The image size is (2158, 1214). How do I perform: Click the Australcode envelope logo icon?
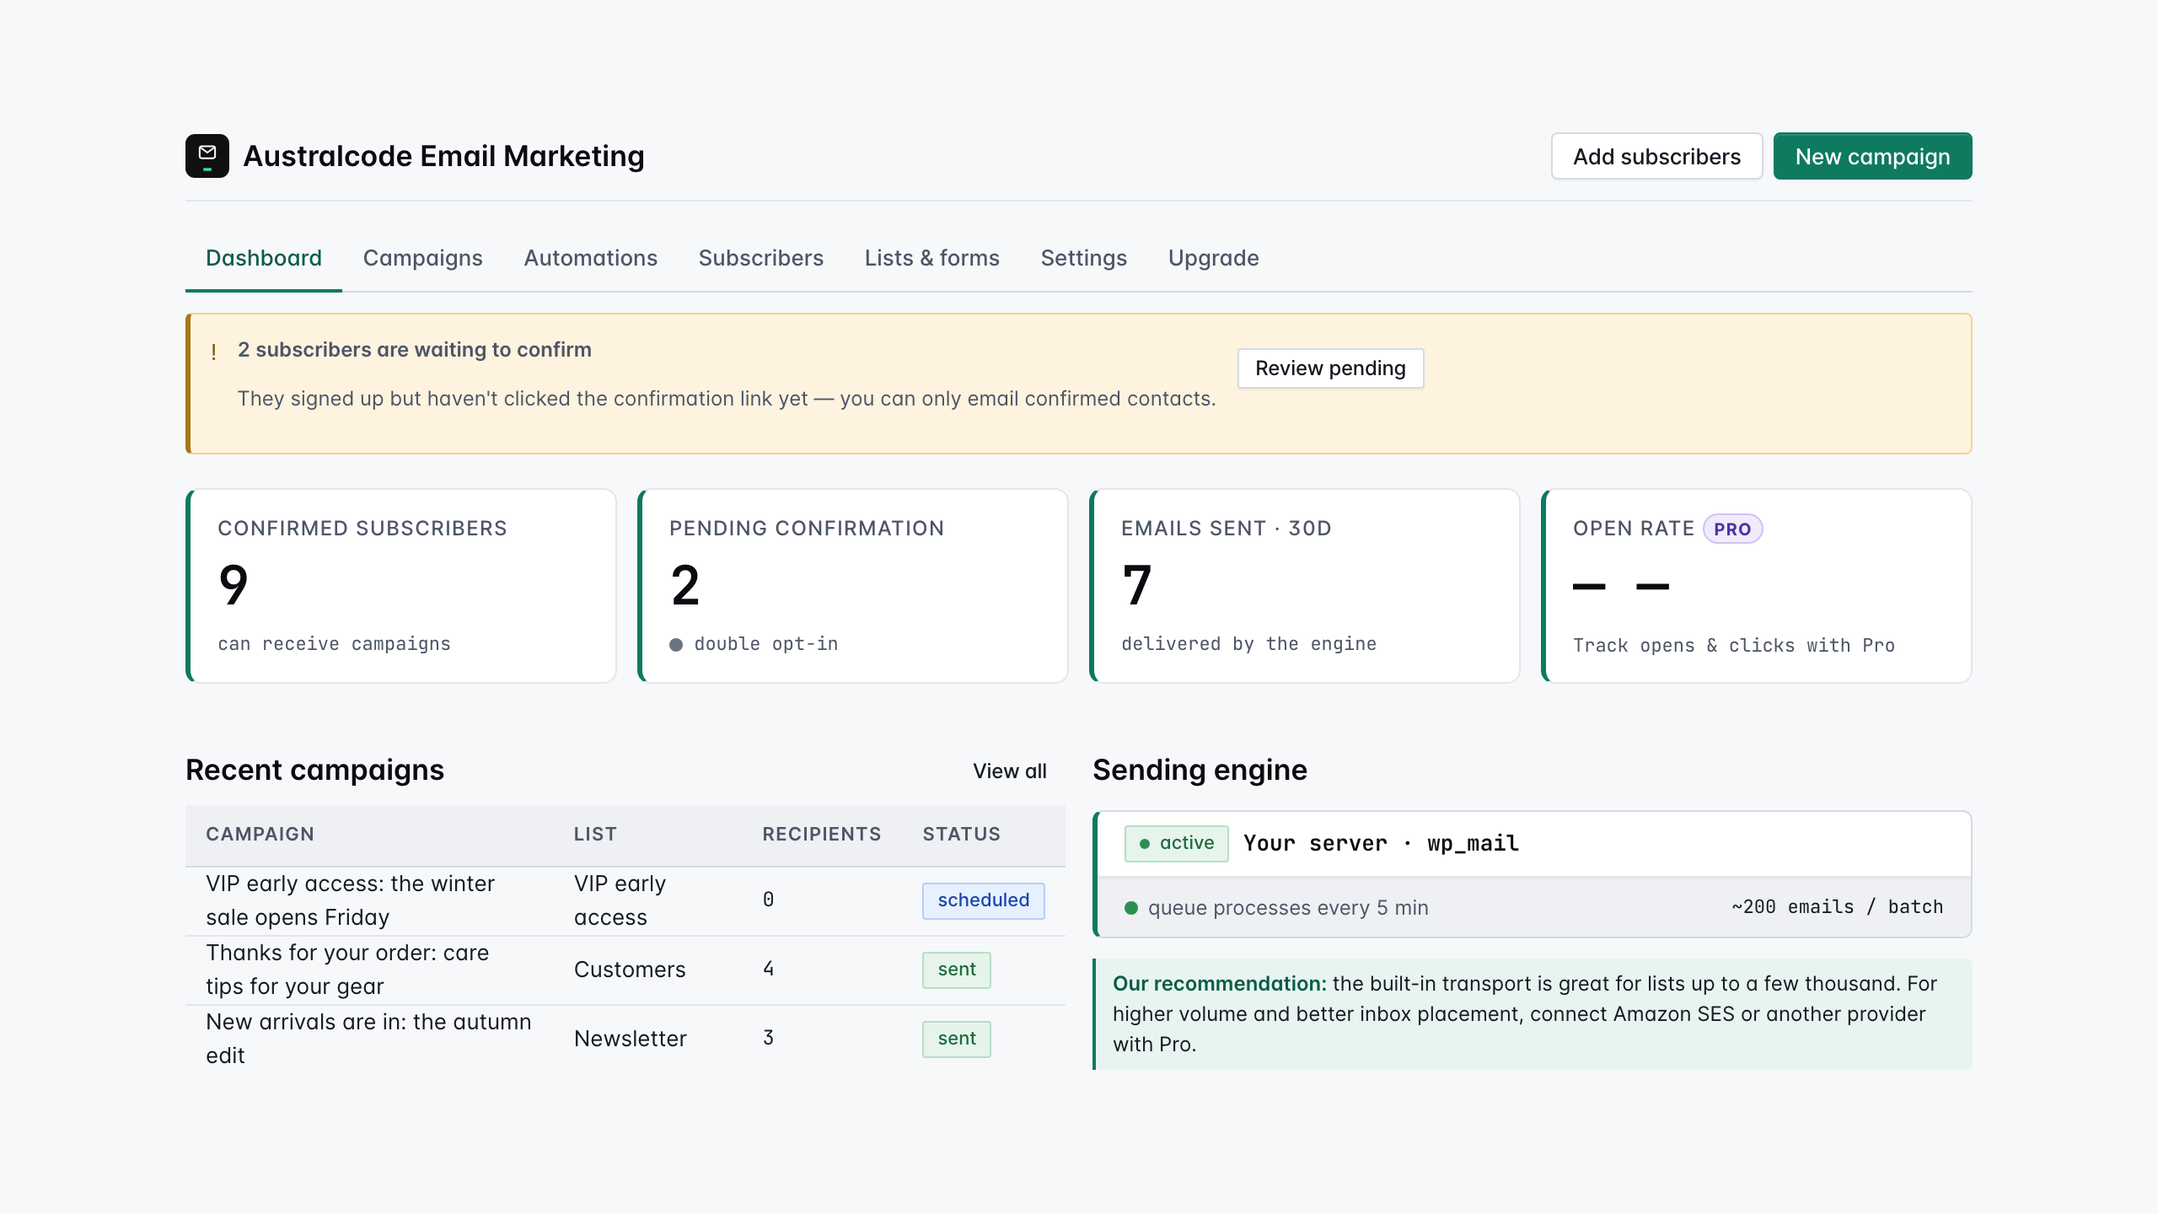click(207, 156)
